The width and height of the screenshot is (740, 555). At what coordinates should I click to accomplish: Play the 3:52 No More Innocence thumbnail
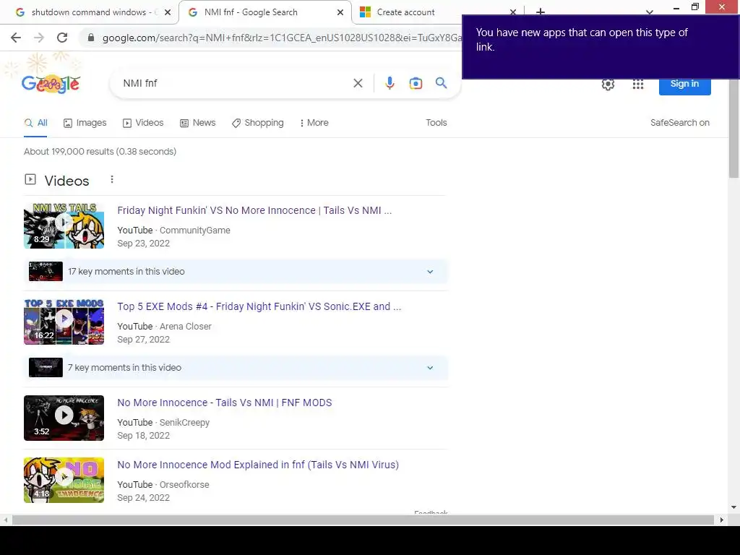64,418
